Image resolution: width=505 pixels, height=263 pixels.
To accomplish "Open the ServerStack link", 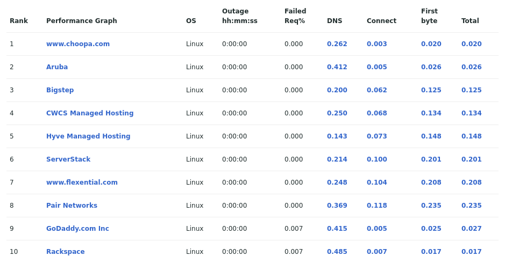I will 68,159.
